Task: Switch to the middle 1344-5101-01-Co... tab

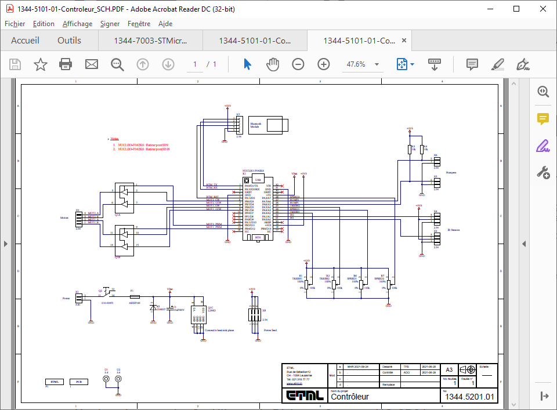Action: pyautogui.click(x=255, y=41)
